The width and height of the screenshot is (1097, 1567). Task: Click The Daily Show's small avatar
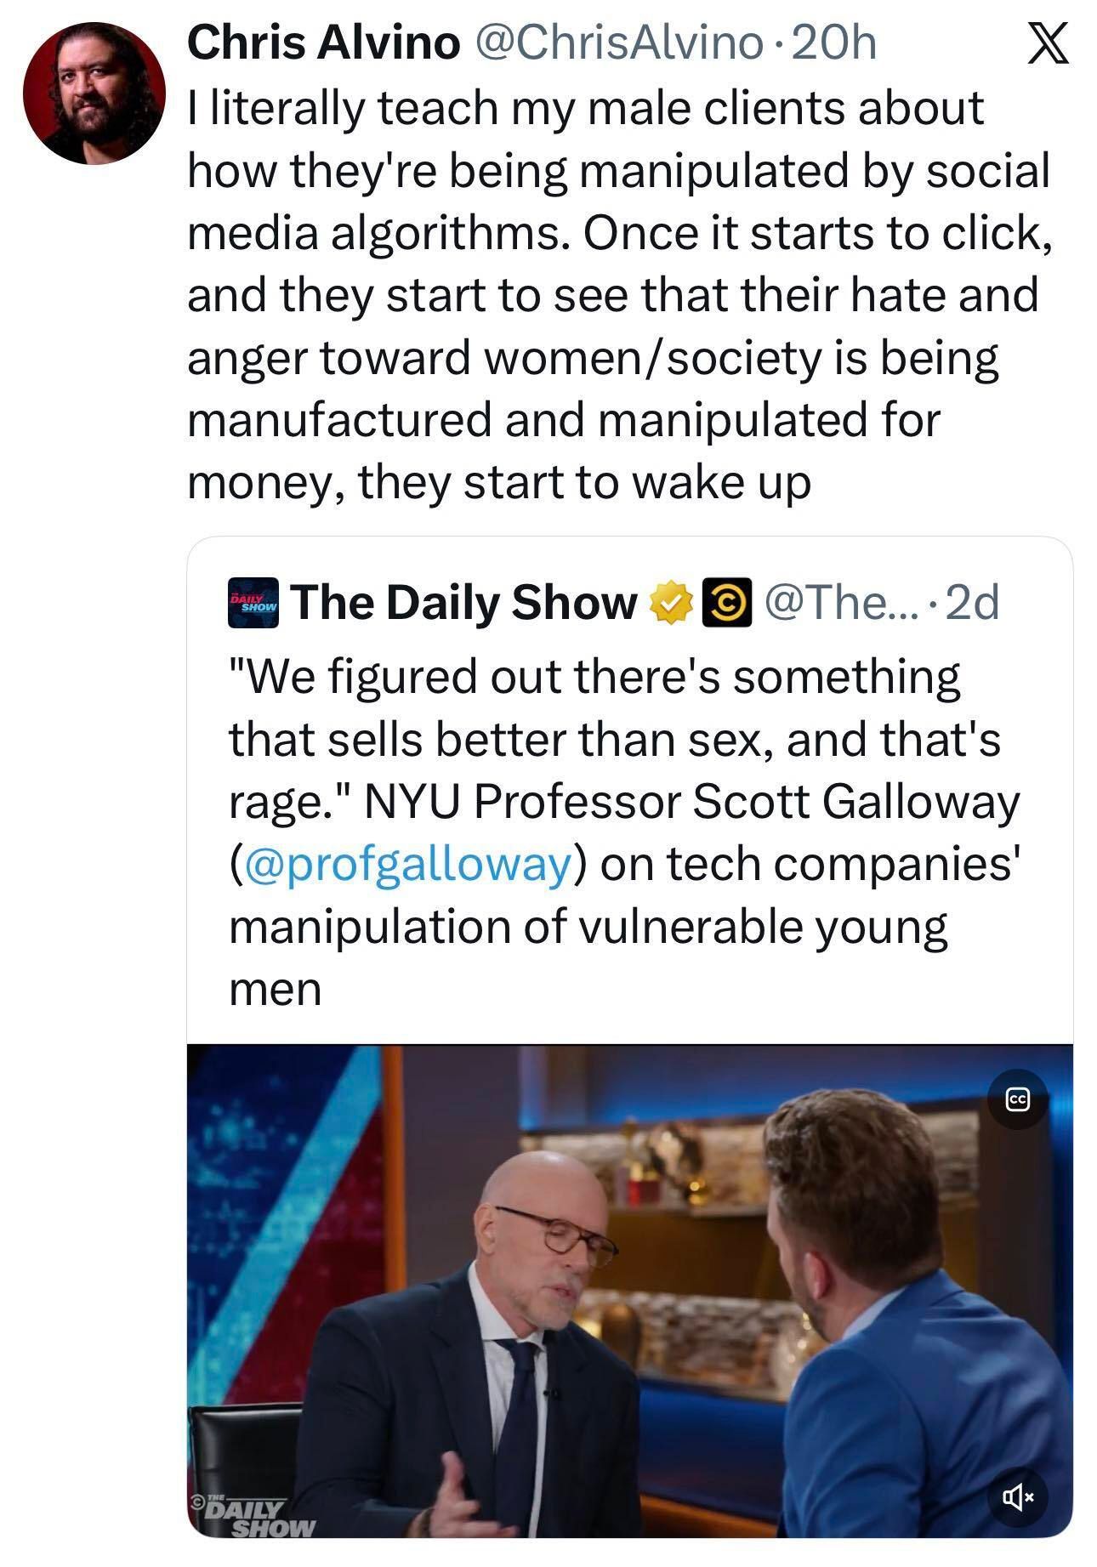pyautogui.click(x=253, y=603)
